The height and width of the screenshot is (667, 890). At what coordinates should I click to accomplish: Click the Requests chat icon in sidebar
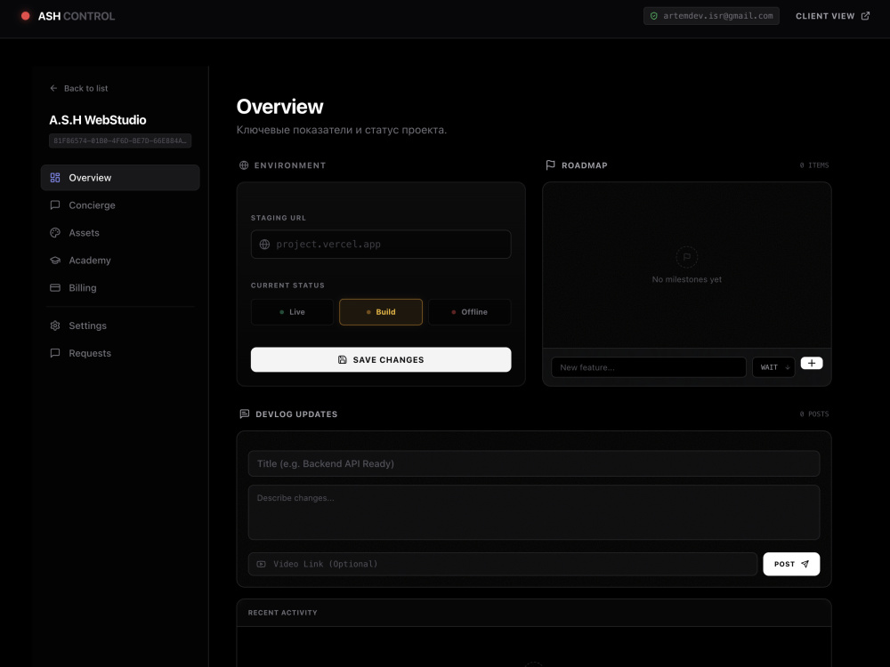[x=55, y=353]
